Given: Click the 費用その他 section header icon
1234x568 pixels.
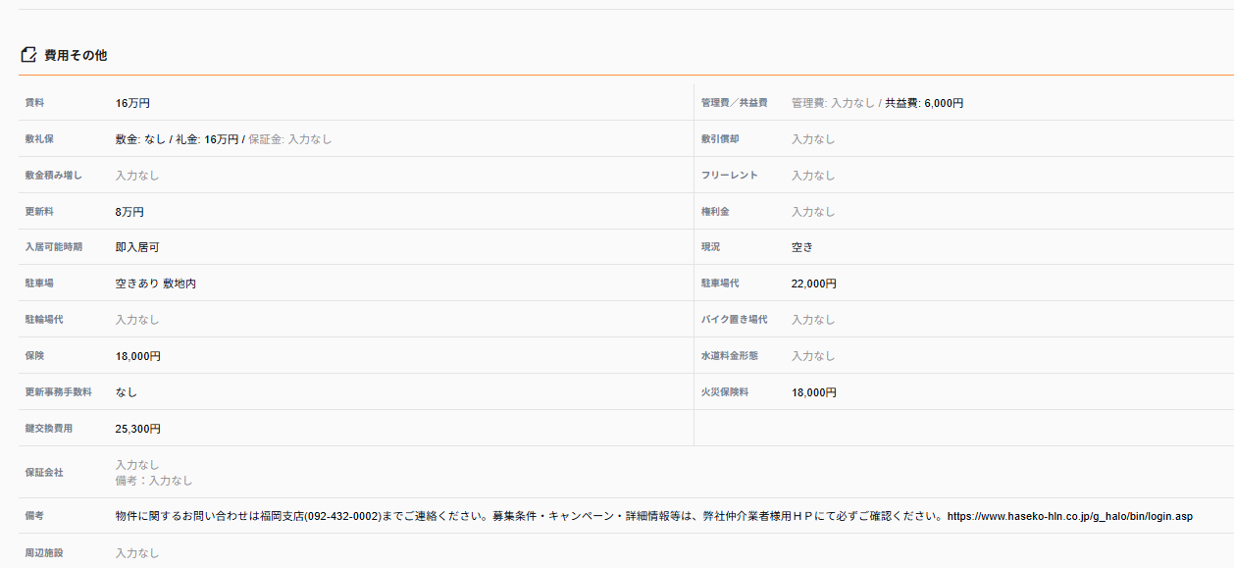Looking at the screenshot, I should pyautogui.click(x=28, y=55).
